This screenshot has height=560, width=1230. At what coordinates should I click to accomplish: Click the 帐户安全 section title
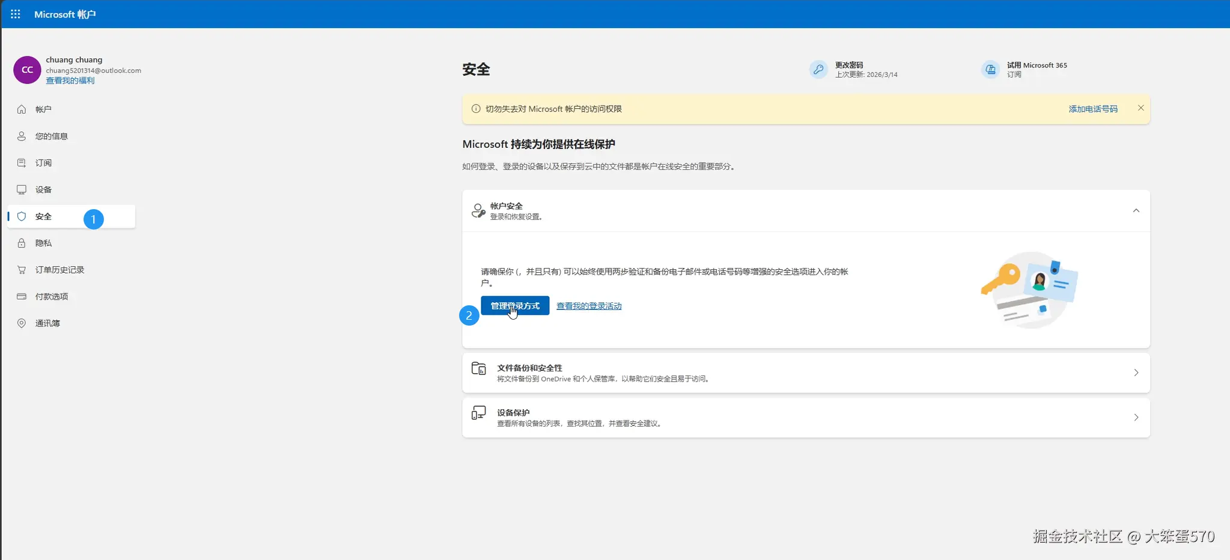tap(506, 206)
